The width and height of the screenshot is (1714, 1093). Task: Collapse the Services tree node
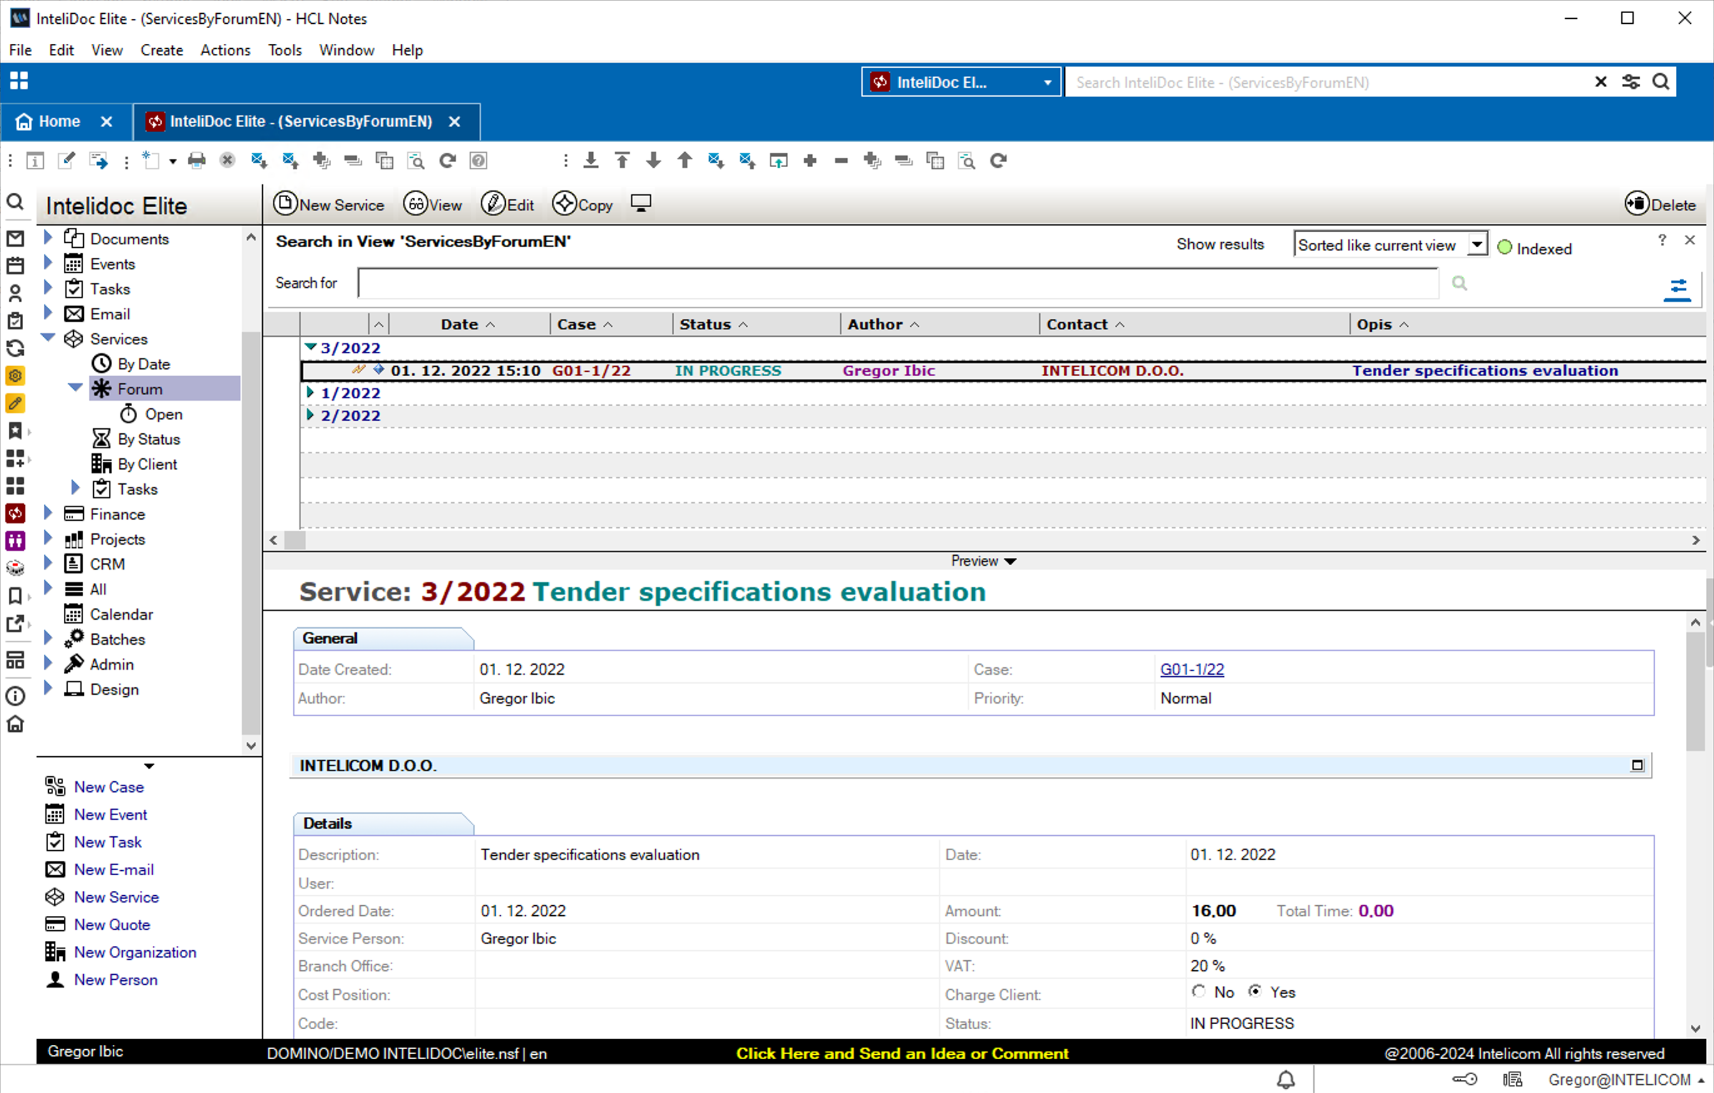tap(48, 338)
